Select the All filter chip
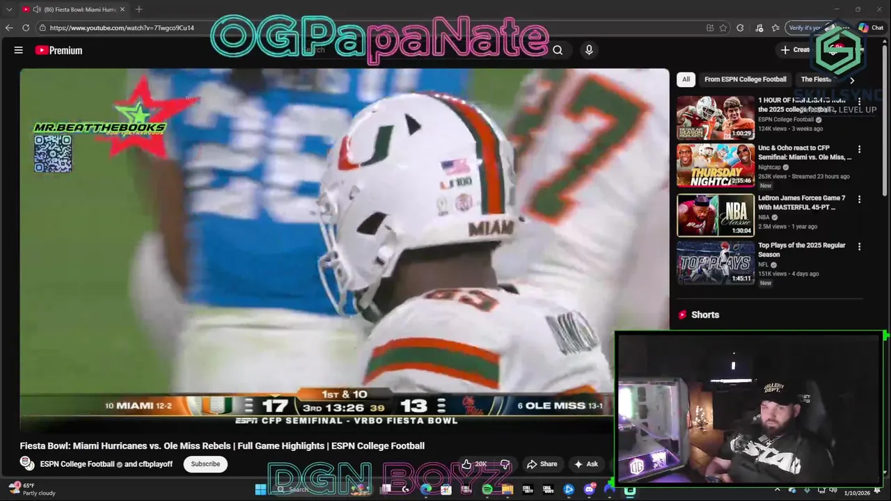This screenshot has height=501, width=891. (x=686, y=79)
